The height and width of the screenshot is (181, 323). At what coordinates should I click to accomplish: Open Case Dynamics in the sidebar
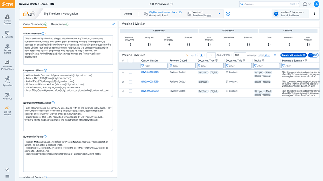pyautogui.click(x=7, y=81)
